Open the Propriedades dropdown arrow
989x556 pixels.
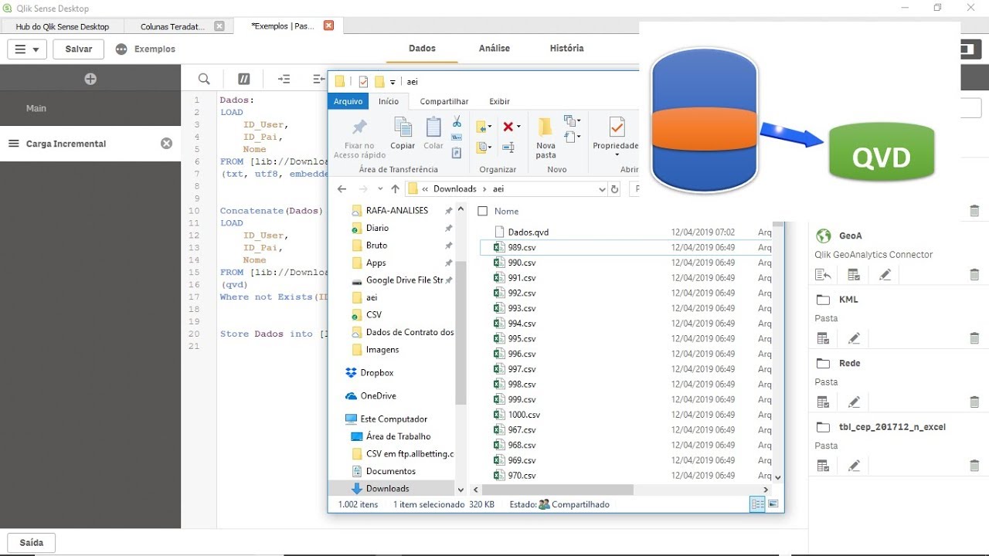tap(617, 155)
